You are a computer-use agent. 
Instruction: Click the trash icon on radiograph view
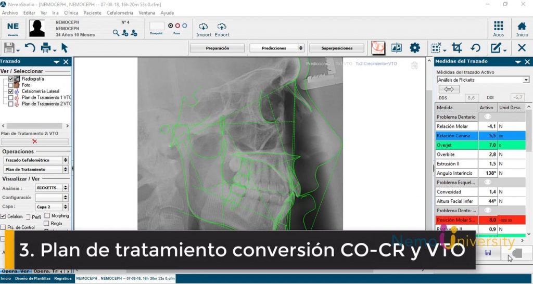click(414, 66)
